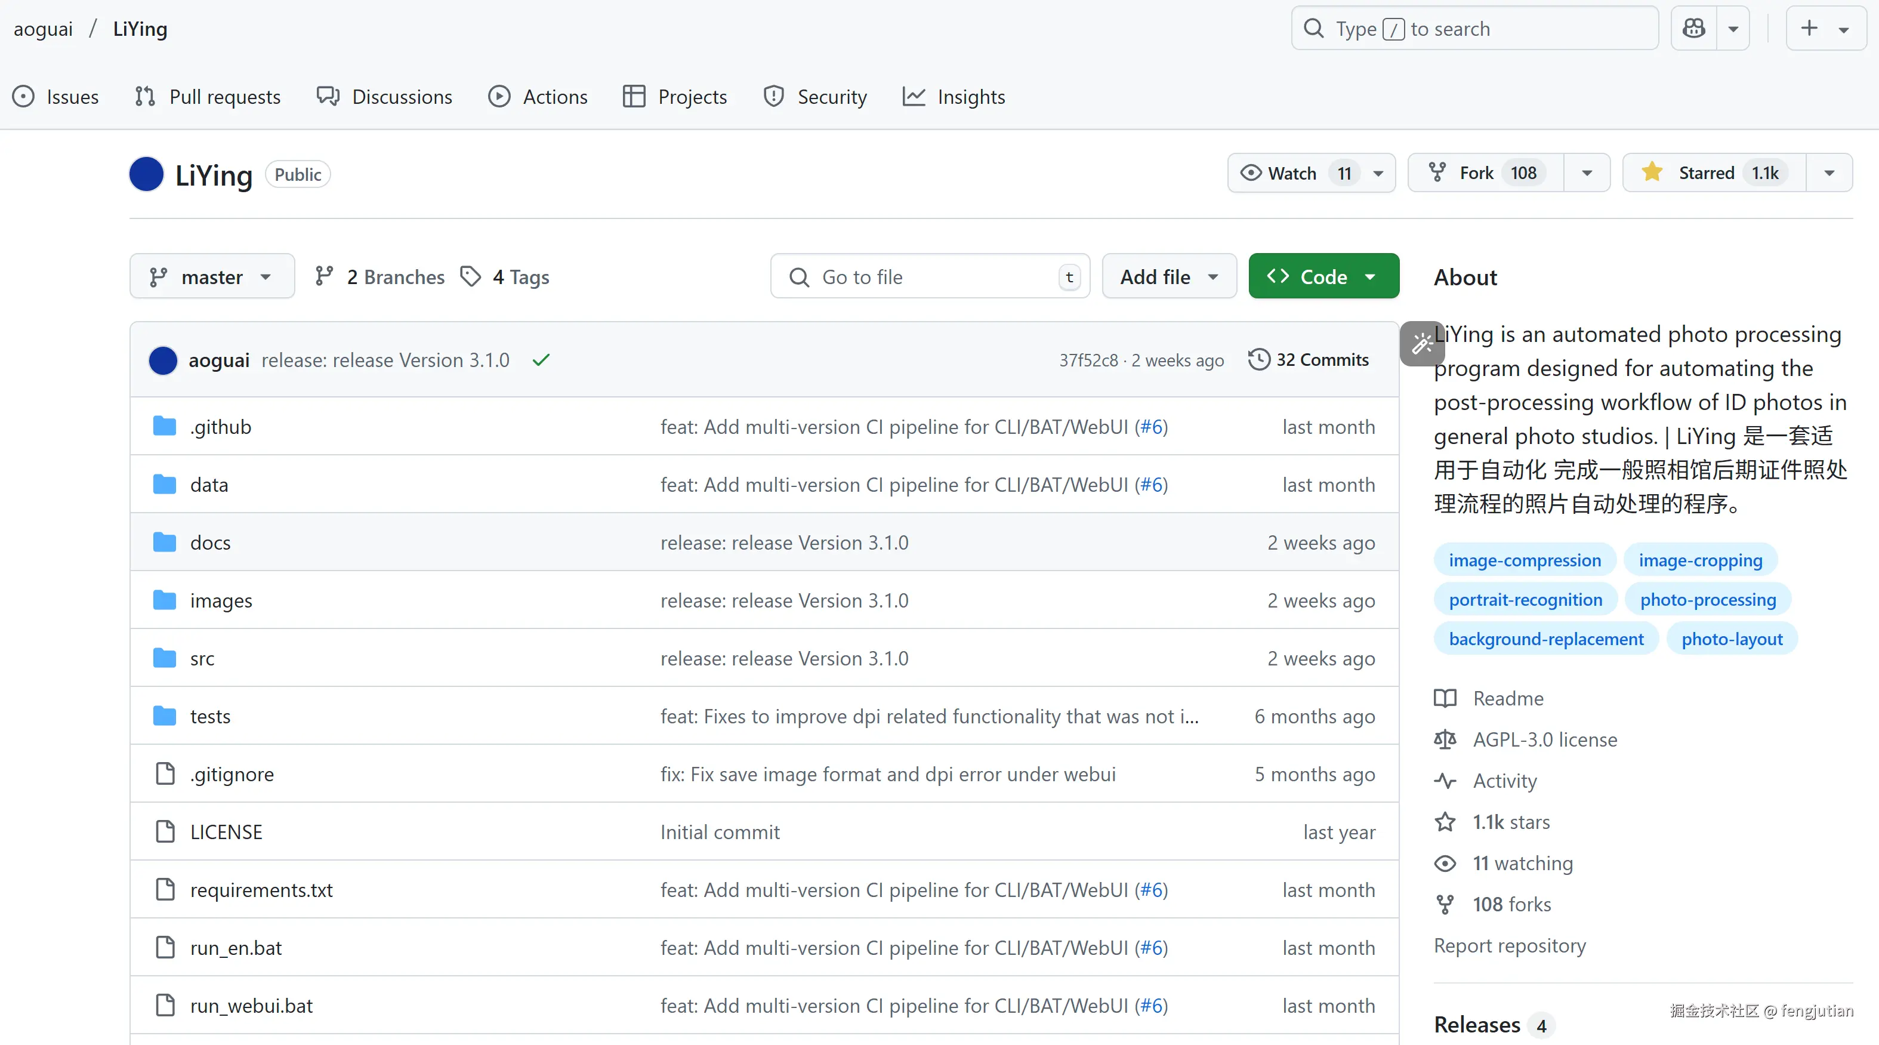Open Readme from About sidebar
This screenshot has width=1879, height=1045.
click(x=1508, y=698)
